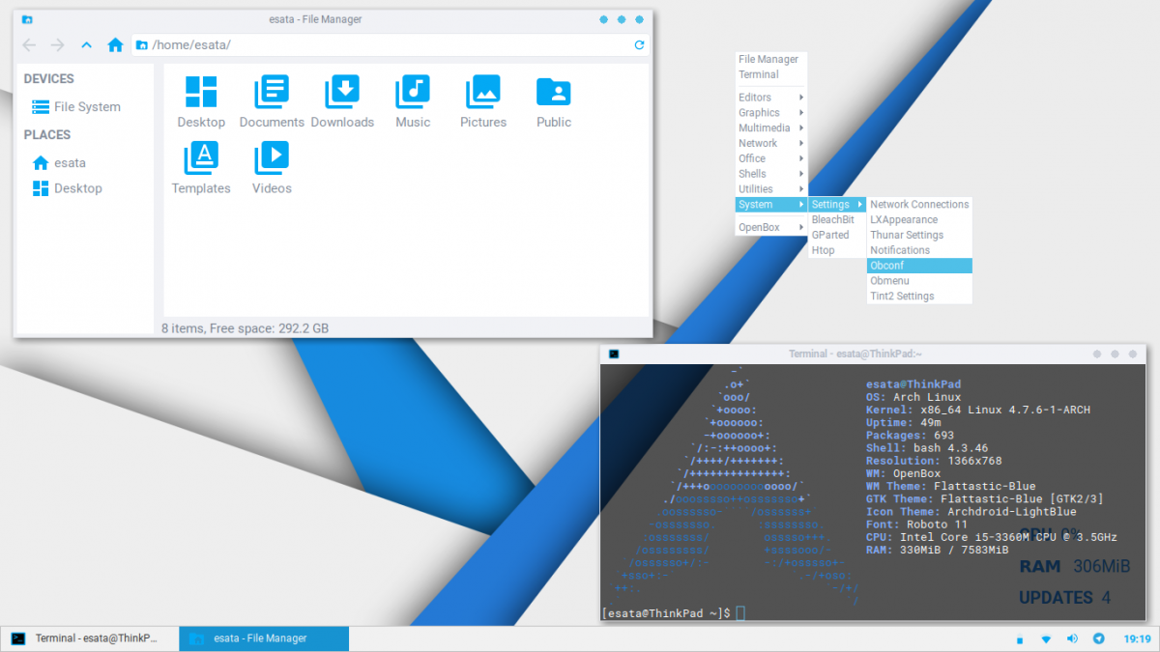Image resolution: width=1160 pixels, height=652 pixels.
Task: Open the Telegram tray icon
Action: pos(1098,639)
